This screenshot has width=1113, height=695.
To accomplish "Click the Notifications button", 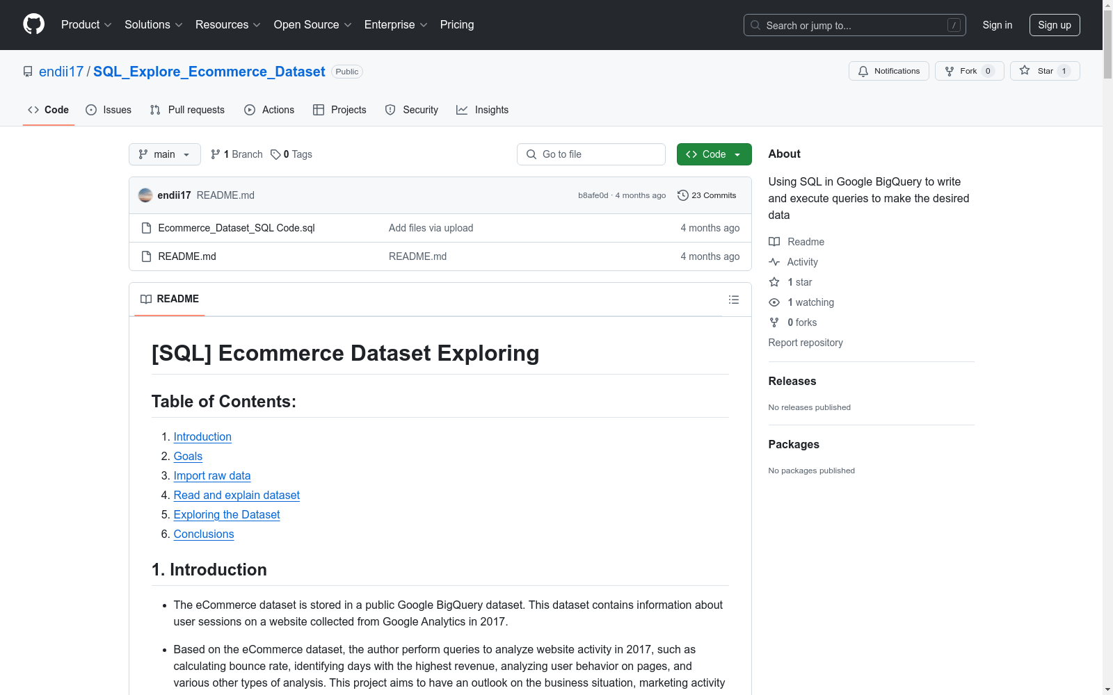I will click(889, 71).
